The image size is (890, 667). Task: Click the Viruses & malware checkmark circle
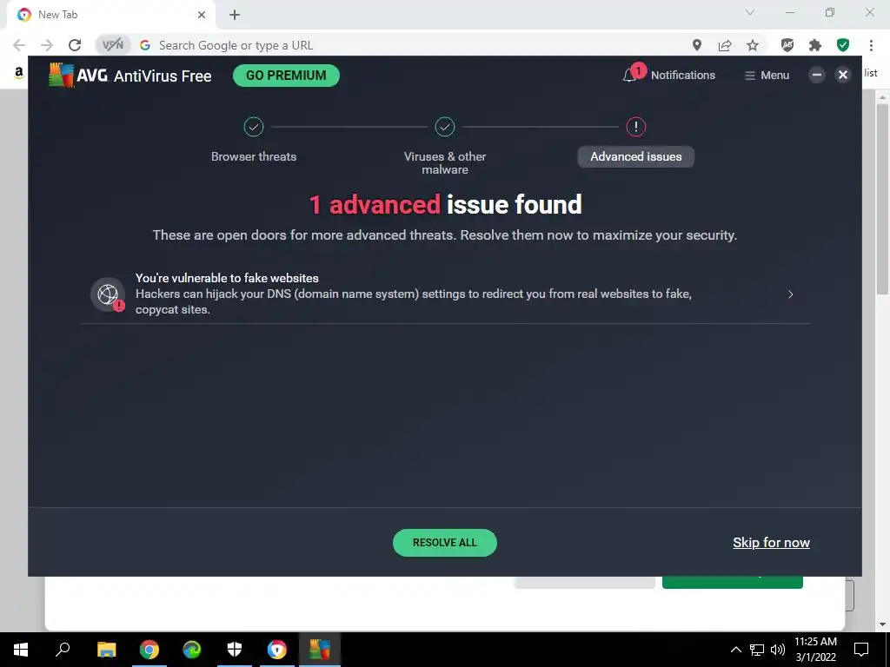pos(444,127)
